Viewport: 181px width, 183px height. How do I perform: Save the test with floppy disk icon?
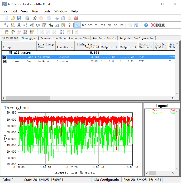[x=19, y=18]
